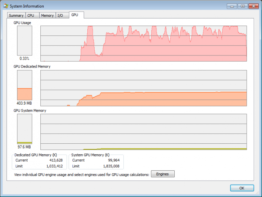Click the system limit value 1,835,008
The image size is (262, 197).
pyautogui.click(x=111, y=166)
